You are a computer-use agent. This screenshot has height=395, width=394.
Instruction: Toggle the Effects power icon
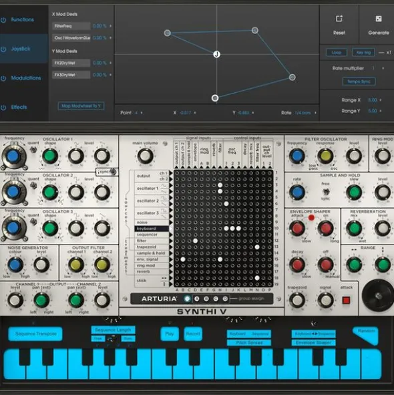3,108
